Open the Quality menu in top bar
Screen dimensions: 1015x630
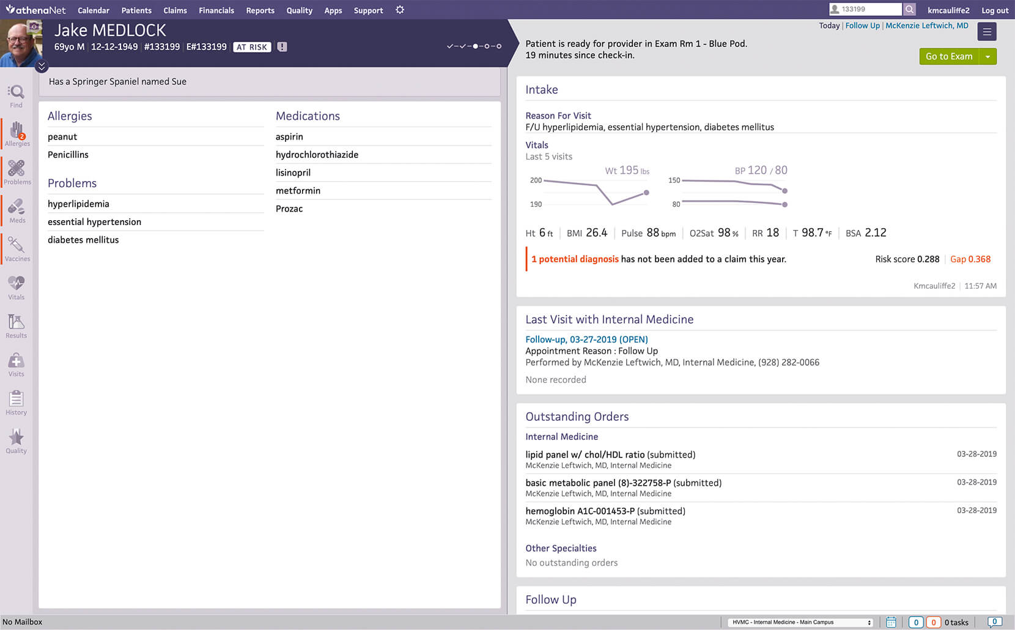300,10
